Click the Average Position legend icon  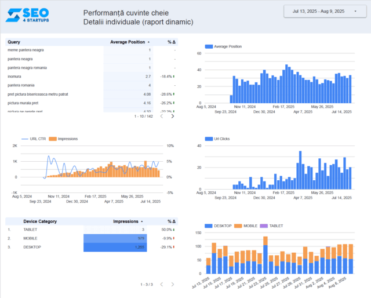click(x=209, y=46)
